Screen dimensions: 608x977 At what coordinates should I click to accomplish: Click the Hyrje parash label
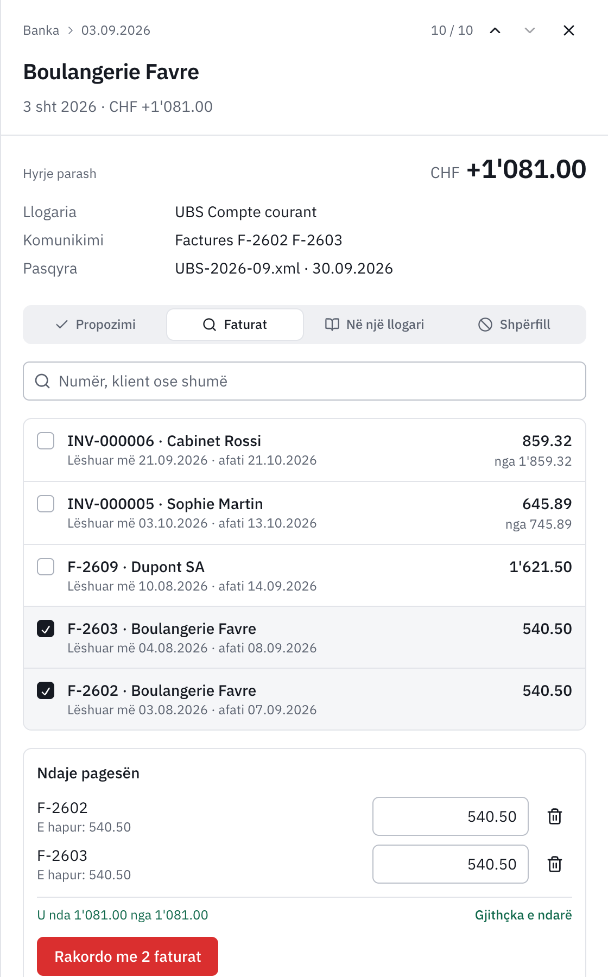tap(60, 174)
